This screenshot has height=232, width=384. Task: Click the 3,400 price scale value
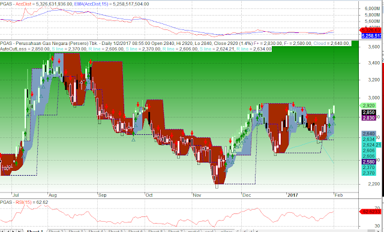pos(374,63)
